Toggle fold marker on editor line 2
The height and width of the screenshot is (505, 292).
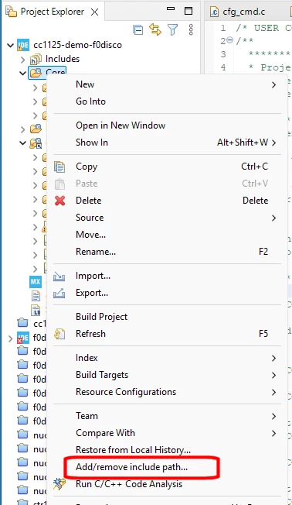(229, 40)
